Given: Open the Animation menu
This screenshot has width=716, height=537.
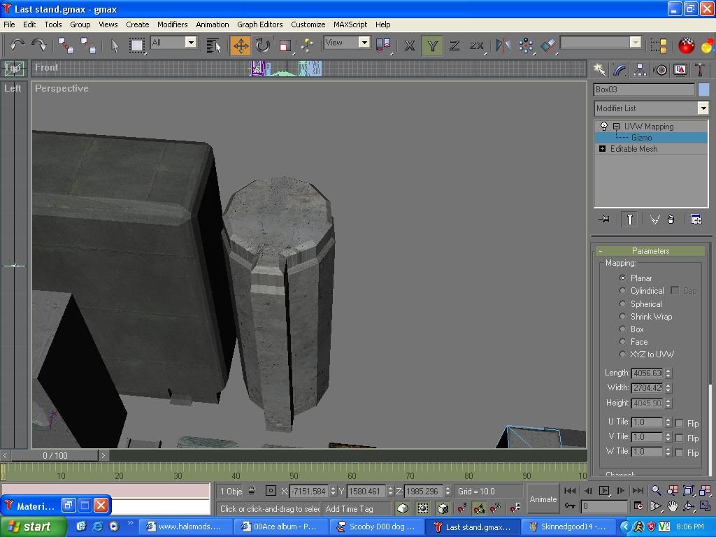Looking at the screenshot, I should tap(213, 24).
